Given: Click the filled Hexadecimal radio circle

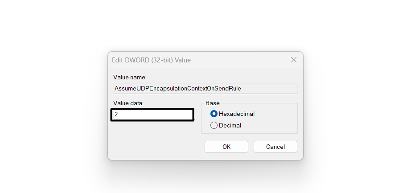Looking at the screenshot, I should click(214, 114).
